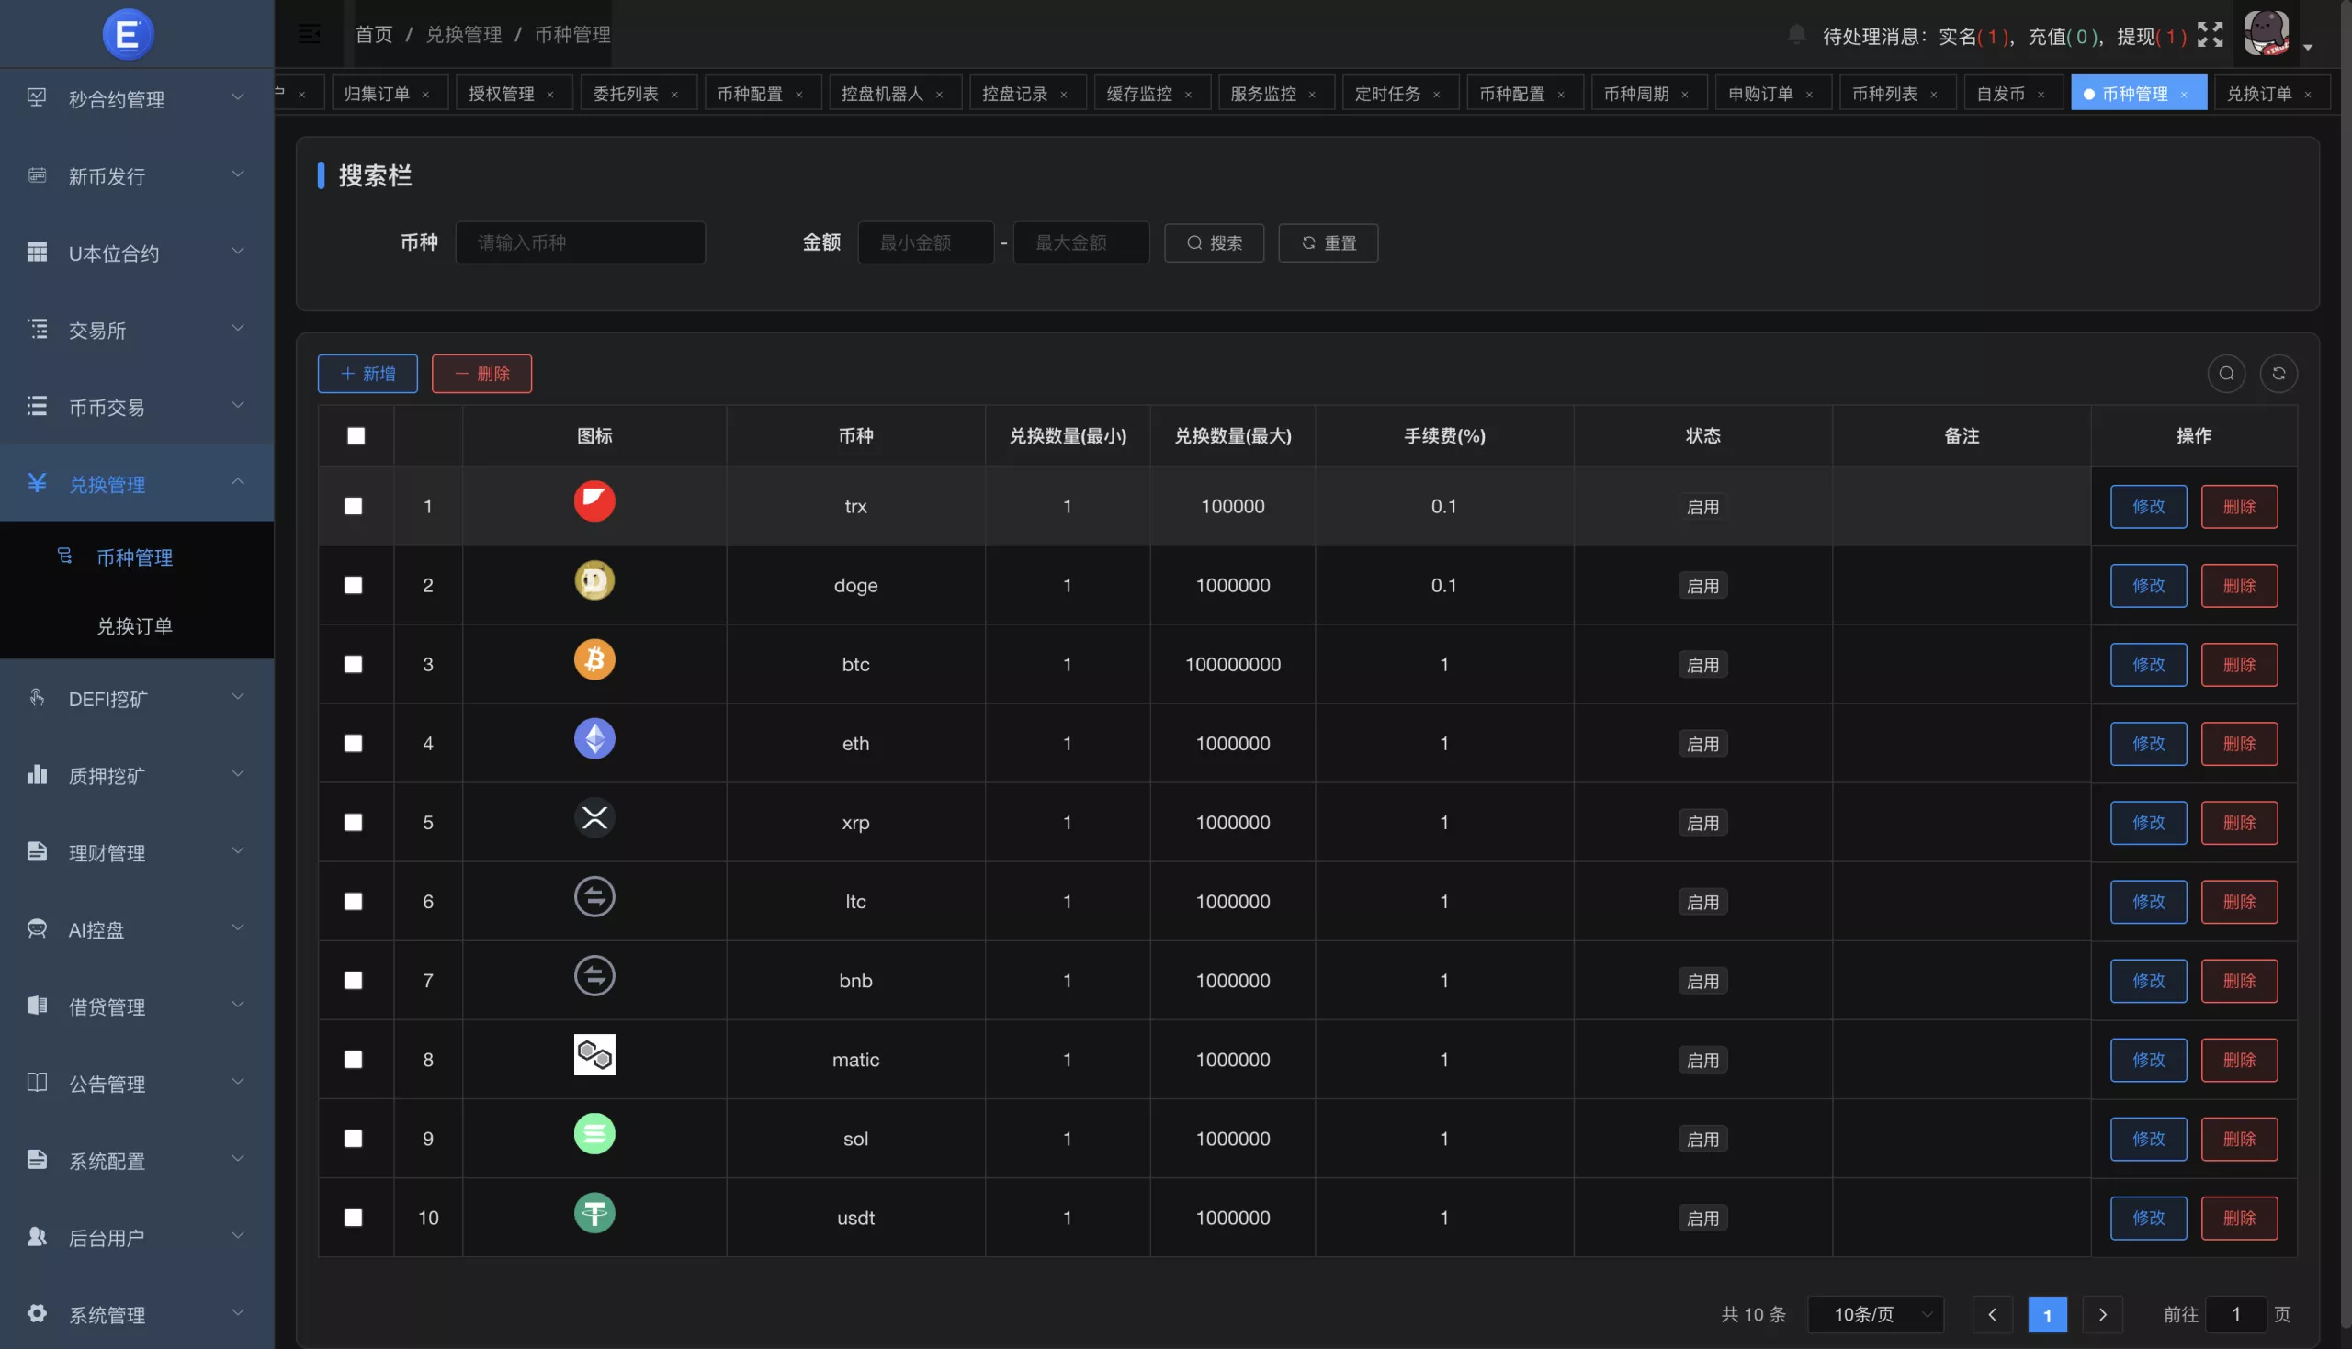Click the refresh icon above the table

[x=2280, y=374]
